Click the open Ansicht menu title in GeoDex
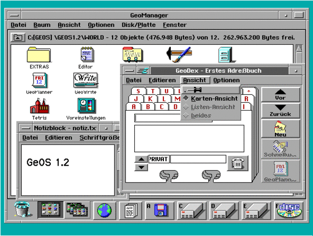The height and width of the screenshot is (236, 313). [x=195, y=80]
